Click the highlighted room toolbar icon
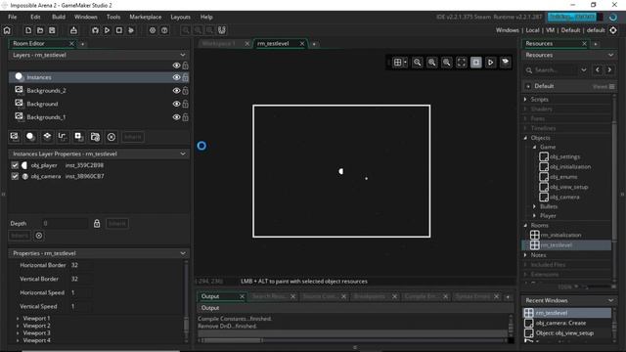The image size is (626, 352). click(476, 63)
